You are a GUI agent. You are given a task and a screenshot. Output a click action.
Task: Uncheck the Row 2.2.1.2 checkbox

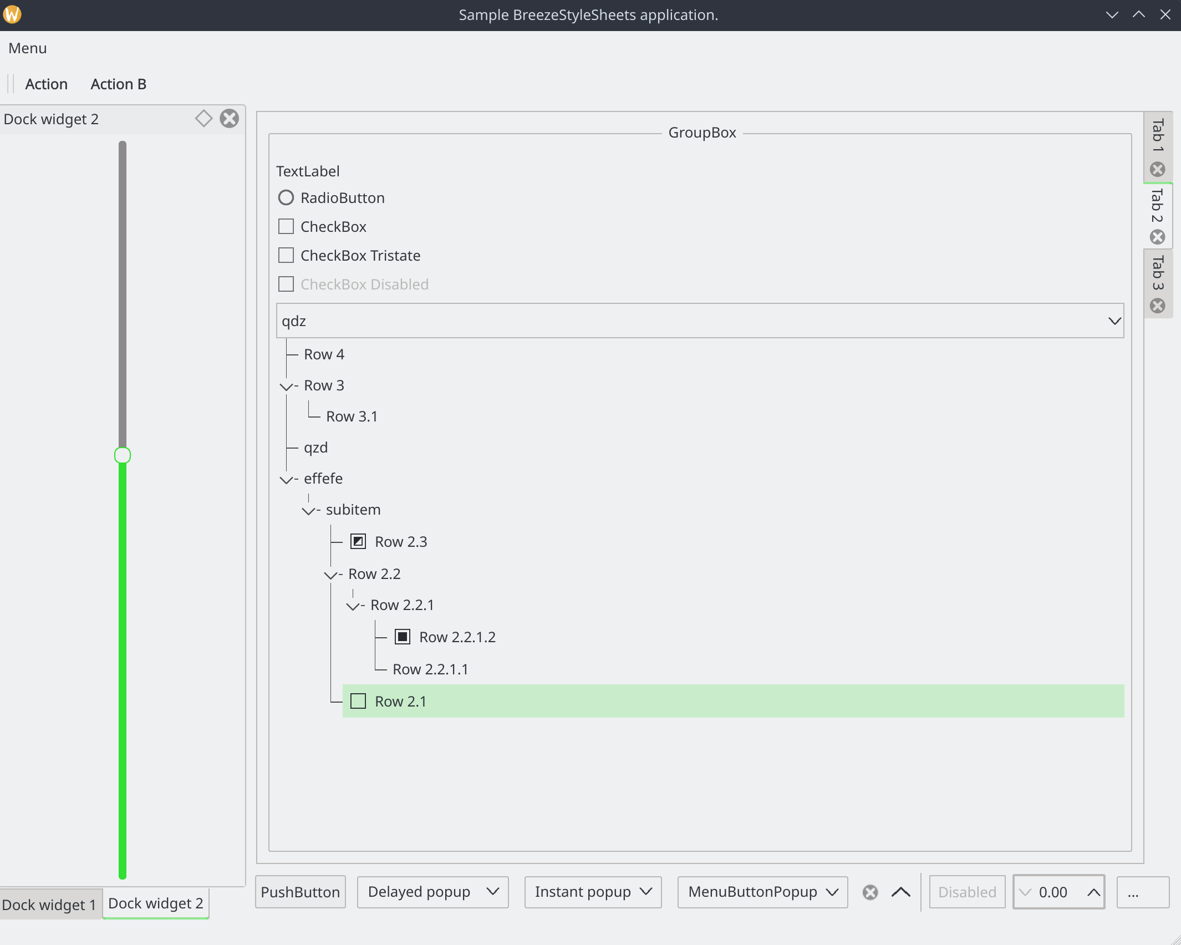[x=403, y=637]
